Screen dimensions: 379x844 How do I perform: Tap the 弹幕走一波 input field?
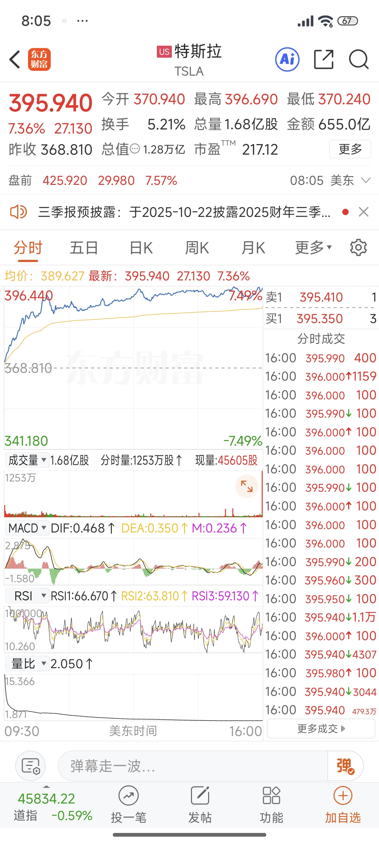click(193, 766)
